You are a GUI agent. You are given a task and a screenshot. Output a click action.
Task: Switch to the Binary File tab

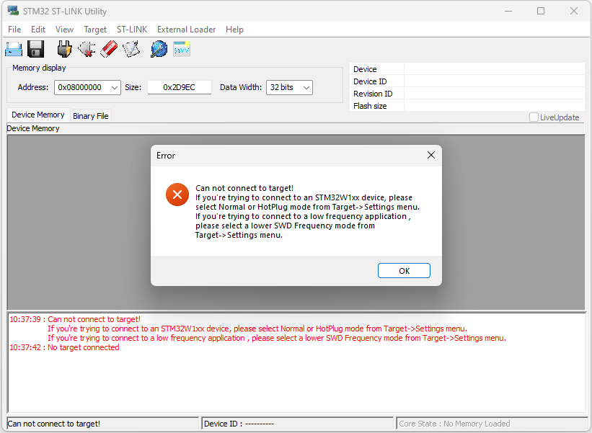tap(91, 116)
